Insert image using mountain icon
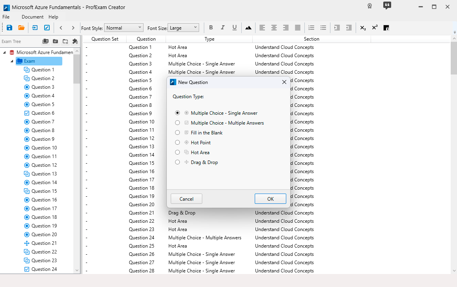The height and width of the screenshot is (287, 457). click(248, 28)
